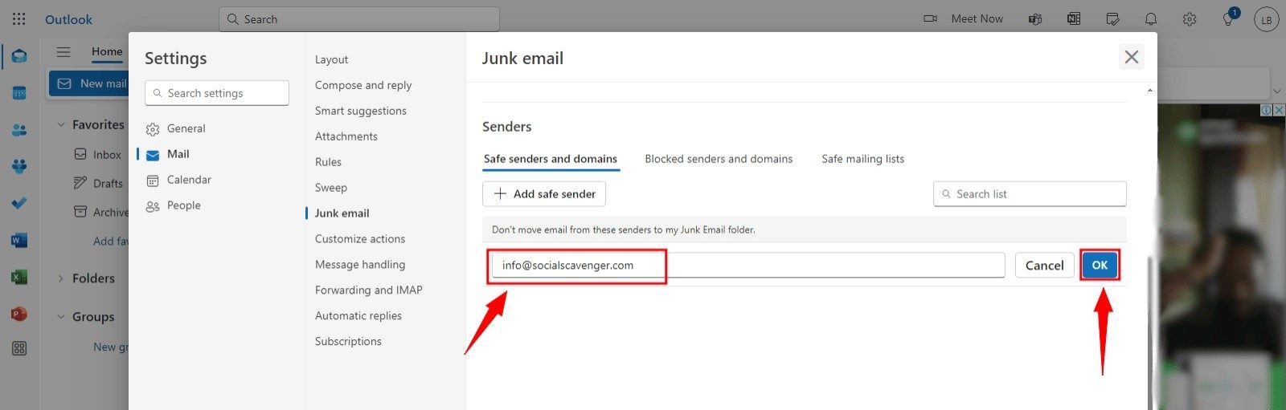1286x410 pixels.
Task: Open More apps icon in left rail
Action: [19, 348]
